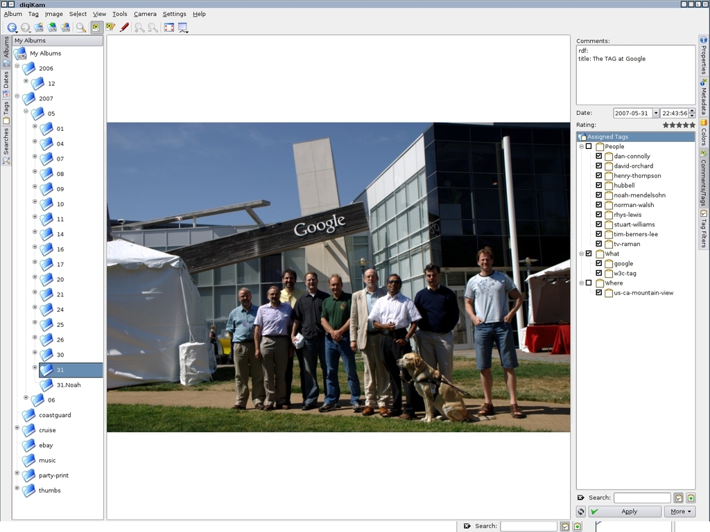Toggle assigned-tags-only button beside panel search field
Viewport: 710px width, 532px height.
point(678,498)
